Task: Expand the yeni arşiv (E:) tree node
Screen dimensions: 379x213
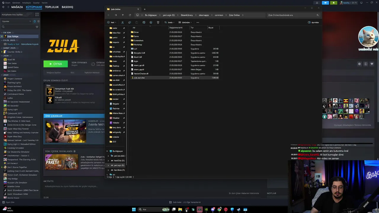Action: pos(108,165)
